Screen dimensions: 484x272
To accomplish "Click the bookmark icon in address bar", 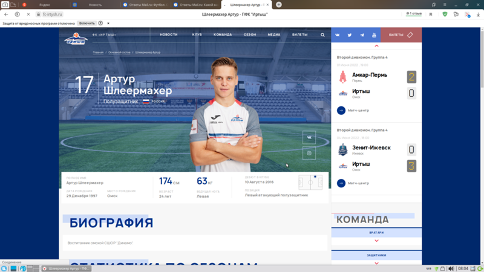I will tap(431, 14).
